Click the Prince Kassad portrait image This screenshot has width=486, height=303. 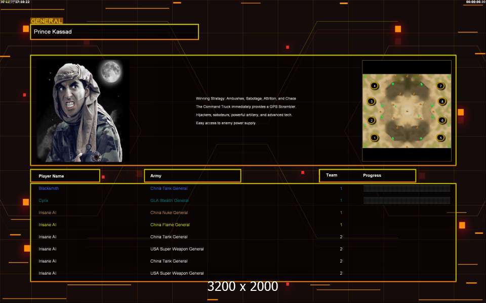tap(83, 111)
